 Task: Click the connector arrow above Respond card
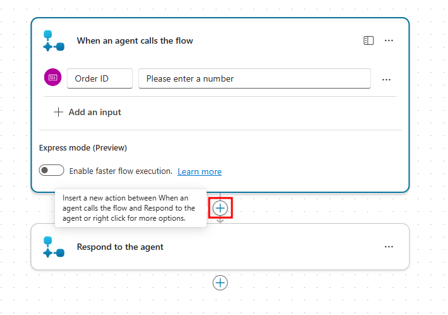coord(220,221)
